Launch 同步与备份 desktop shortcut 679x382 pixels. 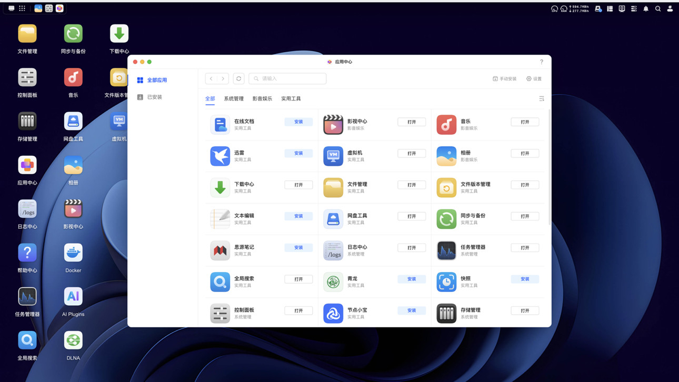(x=73, y=34)
